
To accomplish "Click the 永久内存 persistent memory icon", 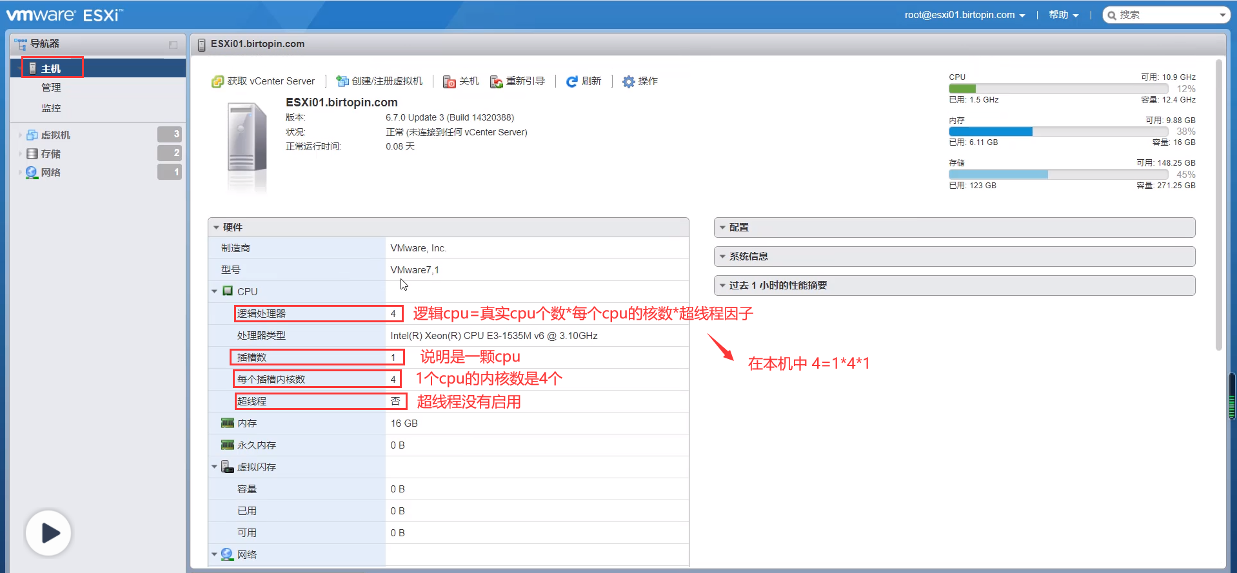I will (x=227, y=445).
